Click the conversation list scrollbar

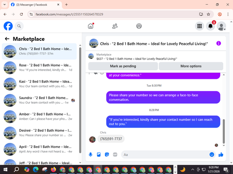[80, 100]
